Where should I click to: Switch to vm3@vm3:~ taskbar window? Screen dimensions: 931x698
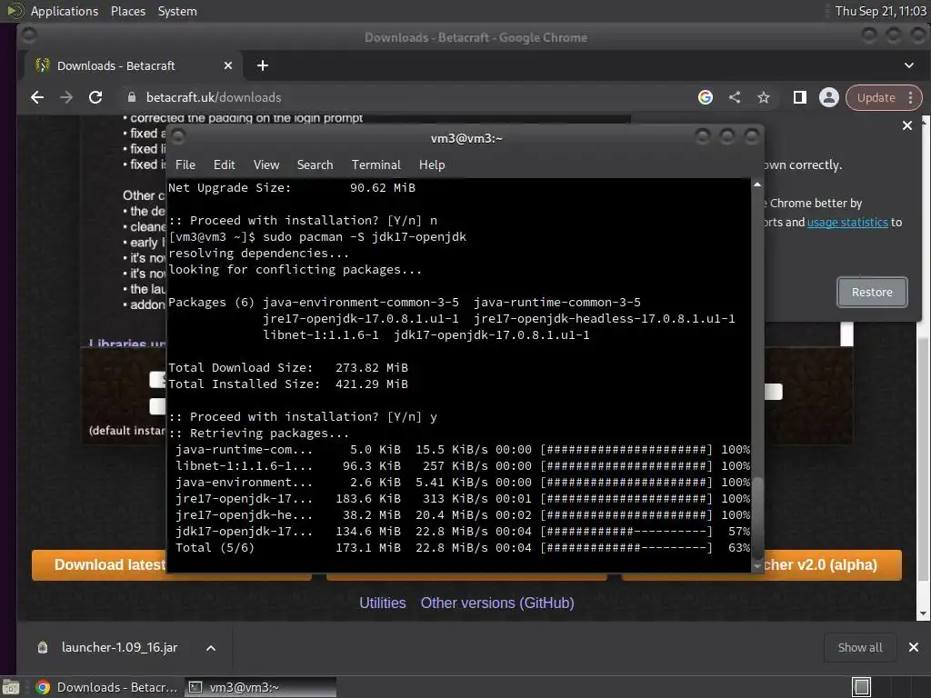[260, 687]
